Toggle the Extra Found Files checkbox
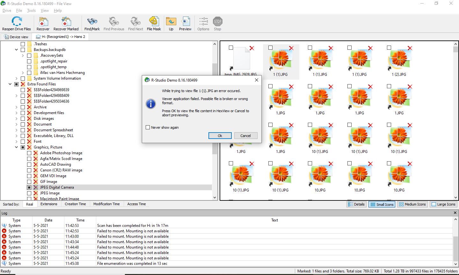 tap(17, 84)
